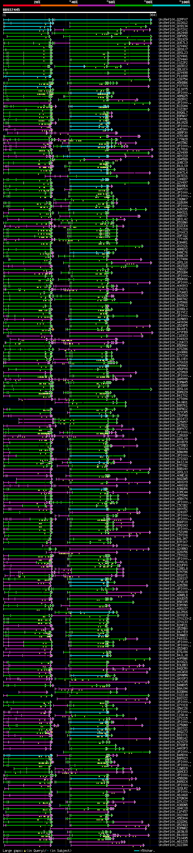
Task: Select hit label UniRef100_C5XP48
Action: click(173, 415)
